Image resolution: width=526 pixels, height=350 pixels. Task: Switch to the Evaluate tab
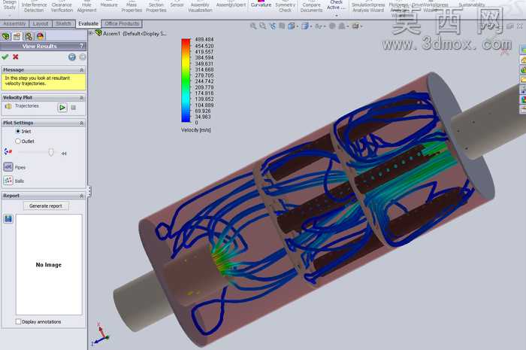[88, 23]
